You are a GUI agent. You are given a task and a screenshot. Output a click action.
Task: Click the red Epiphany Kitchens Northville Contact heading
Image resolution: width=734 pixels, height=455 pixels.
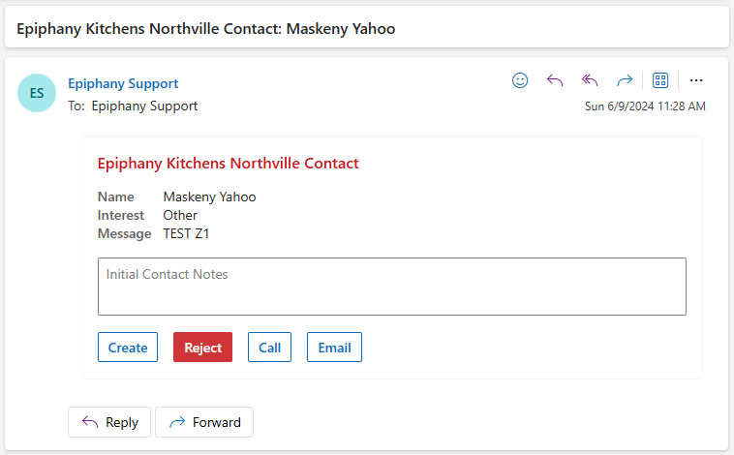(x=228, y=164)
